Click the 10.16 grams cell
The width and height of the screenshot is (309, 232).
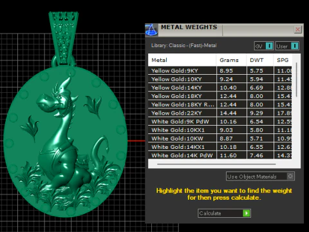(232, 122)
